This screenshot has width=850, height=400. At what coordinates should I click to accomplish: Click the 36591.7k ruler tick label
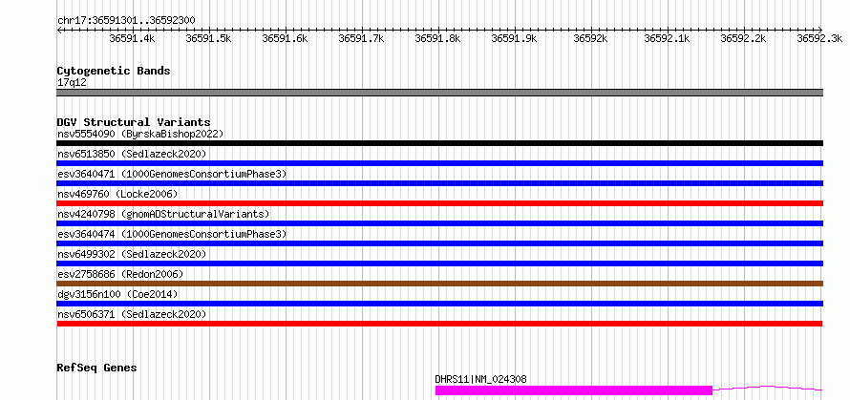click(361, 38)
